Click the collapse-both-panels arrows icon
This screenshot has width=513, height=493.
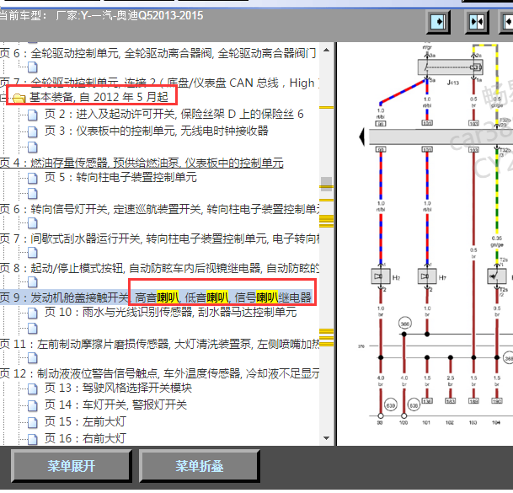click(477, 22)
